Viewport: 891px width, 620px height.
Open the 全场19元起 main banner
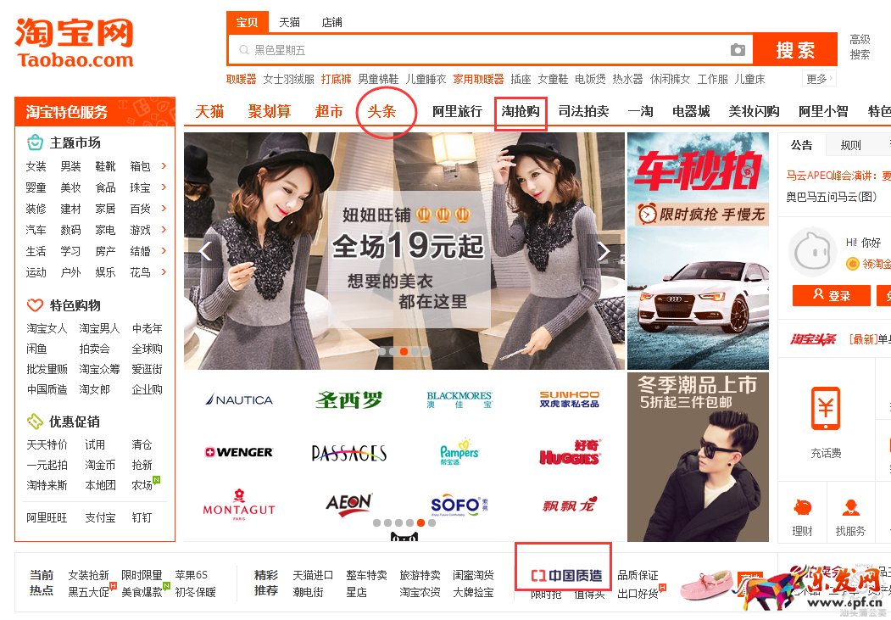click(x=404, y=250)
